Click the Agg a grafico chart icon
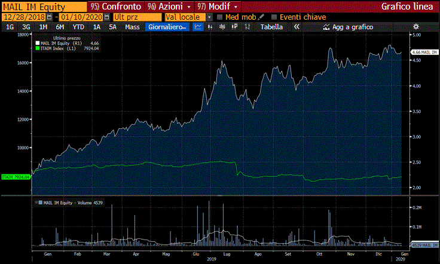 [x=326, y=27]
